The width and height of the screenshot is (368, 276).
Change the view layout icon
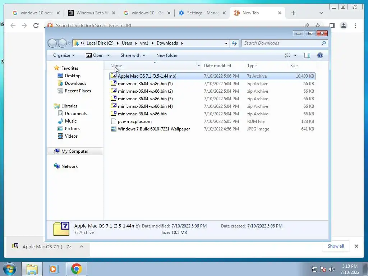[x=287, y=55]
